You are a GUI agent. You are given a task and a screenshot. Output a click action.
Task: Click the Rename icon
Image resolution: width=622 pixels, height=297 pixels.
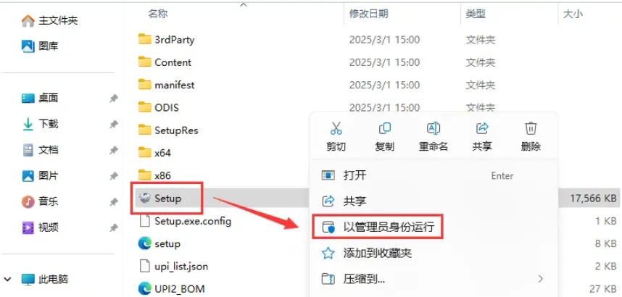pos(434,128)
